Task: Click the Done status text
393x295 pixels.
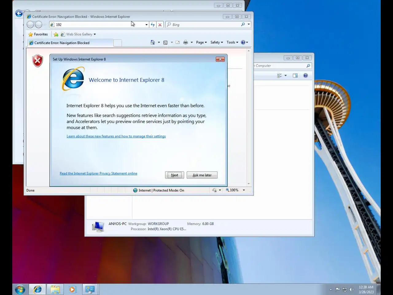Action: [x=30, y=190]
